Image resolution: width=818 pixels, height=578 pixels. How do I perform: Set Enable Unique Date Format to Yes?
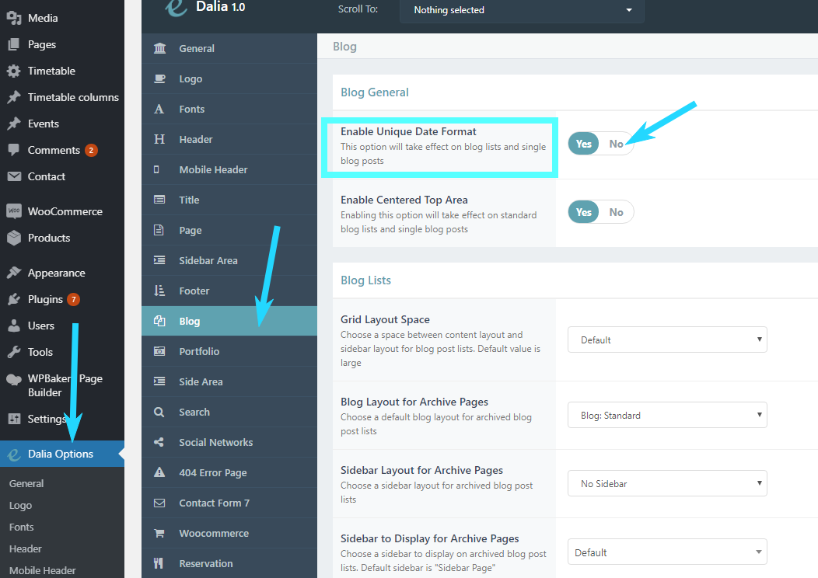(x=584, y=144)
